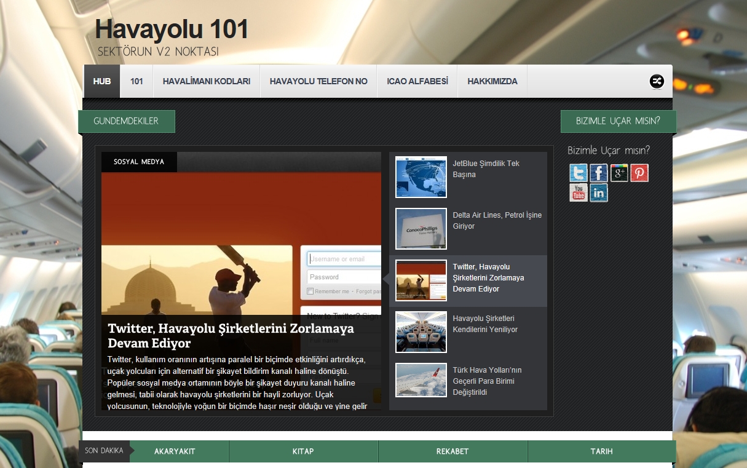The height and width of the screenshot is (468, 747).
Task: Open the LinkedIn social icon
Action: (599, 192)
